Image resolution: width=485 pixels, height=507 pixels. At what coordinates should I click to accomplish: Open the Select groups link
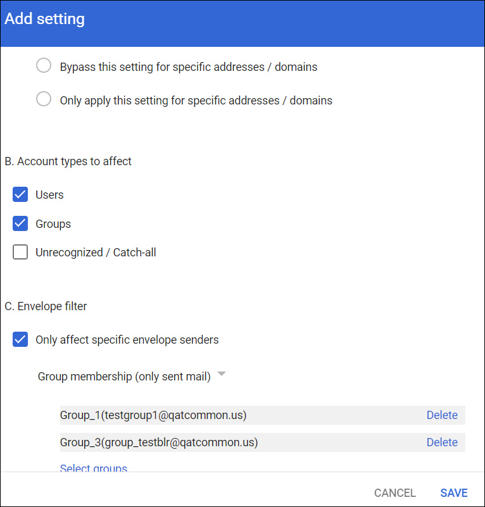[94, 468]
